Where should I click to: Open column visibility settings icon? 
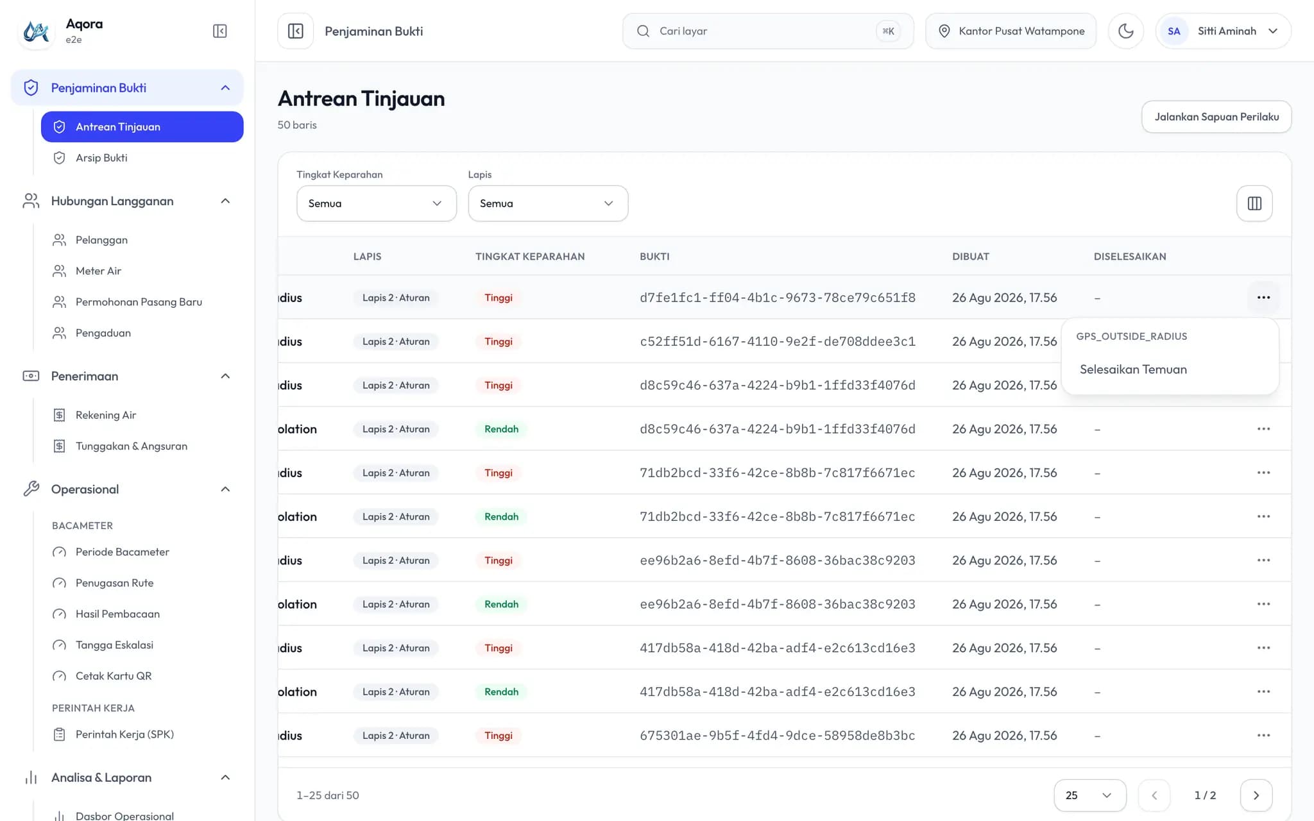click(1254, 203)
